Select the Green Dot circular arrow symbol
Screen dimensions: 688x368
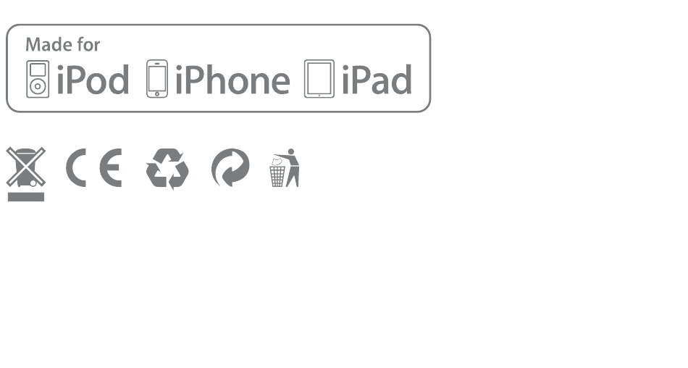pos(230,168)
